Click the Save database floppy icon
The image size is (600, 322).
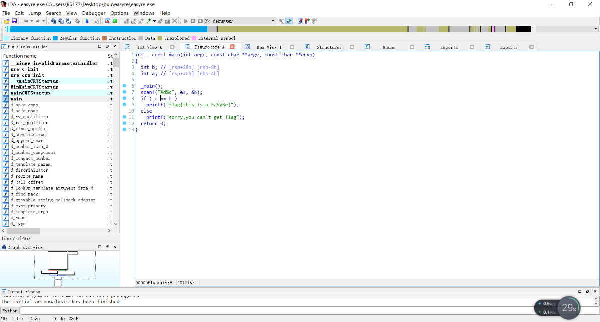(14, 21)
